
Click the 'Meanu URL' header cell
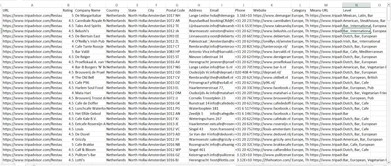tap(326, 10)
